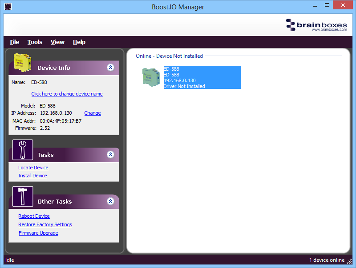Click the Idle status indicator
The width and height of the screenshot is (356, 268).
click(9, 260)
